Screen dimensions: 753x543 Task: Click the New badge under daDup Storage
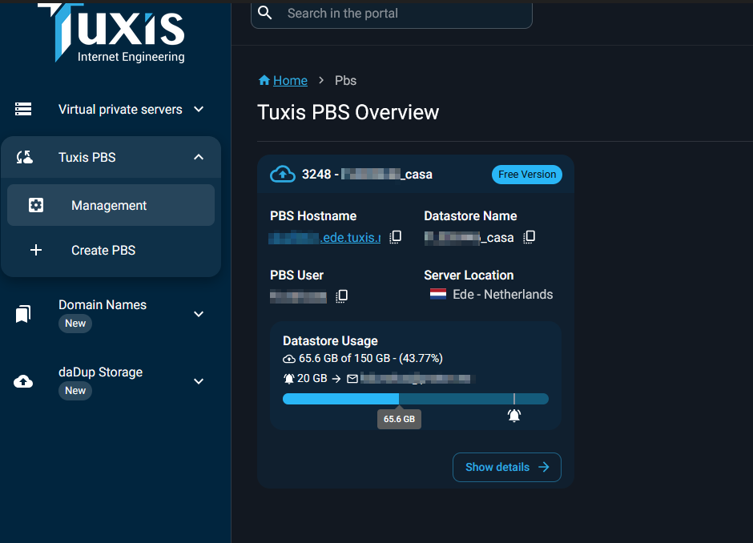(x=75, y=390)
